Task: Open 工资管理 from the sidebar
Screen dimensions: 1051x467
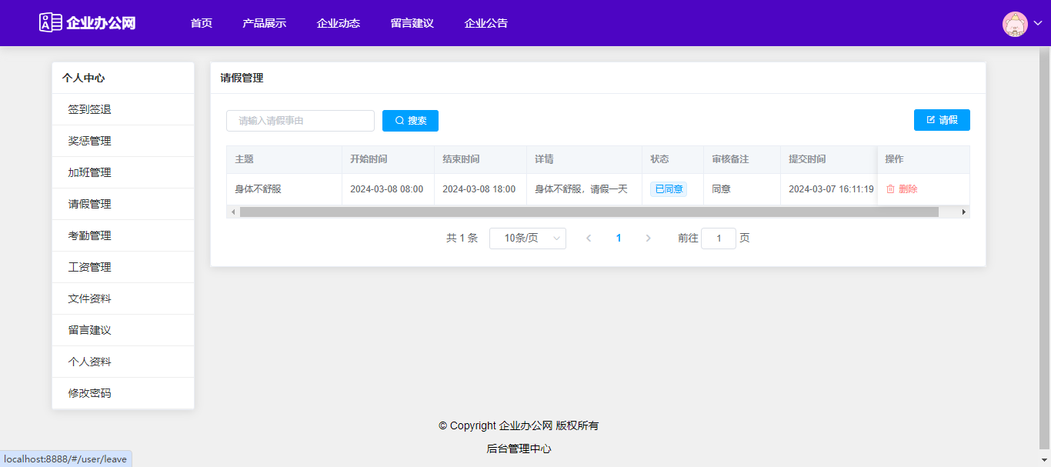Action: (90, 267)
